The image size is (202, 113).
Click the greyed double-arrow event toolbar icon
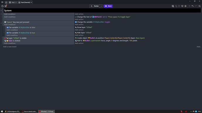(179, 6)
